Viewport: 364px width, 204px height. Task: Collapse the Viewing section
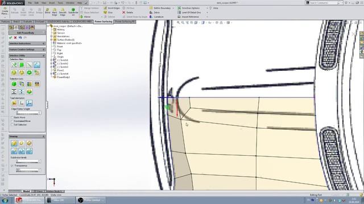point(43,136)
